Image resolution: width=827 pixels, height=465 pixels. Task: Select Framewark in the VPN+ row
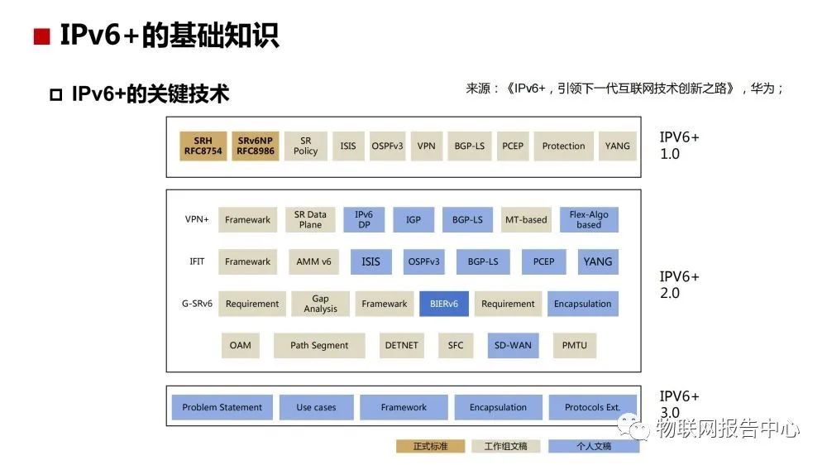(247, 219)
